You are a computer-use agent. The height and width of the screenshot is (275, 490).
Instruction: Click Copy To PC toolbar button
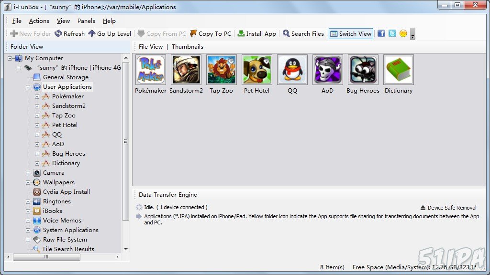pyautogui.click(x=211, y=33)
